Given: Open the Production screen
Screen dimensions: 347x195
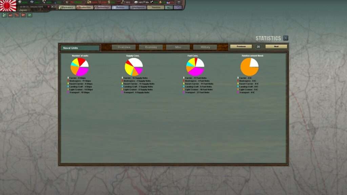Looking at the screenshot, I should click(x=85, y=7).
